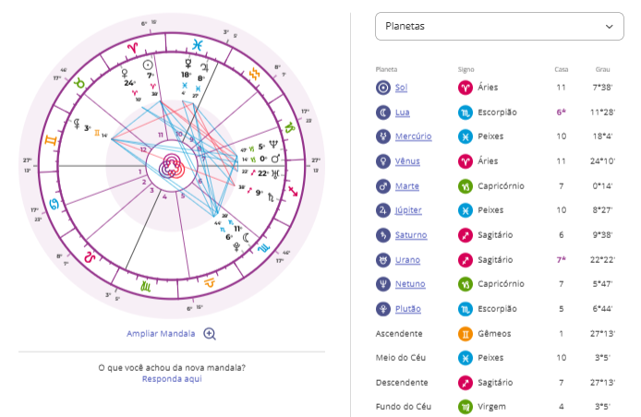The image size is (641, 417).
Task: Click the Lua crescent moon icon
Action: [x=382, y=113]
